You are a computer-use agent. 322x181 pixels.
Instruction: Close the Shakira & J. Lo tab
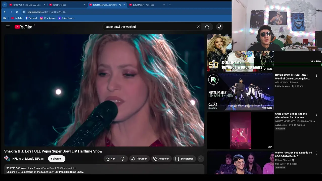[124, 5]
